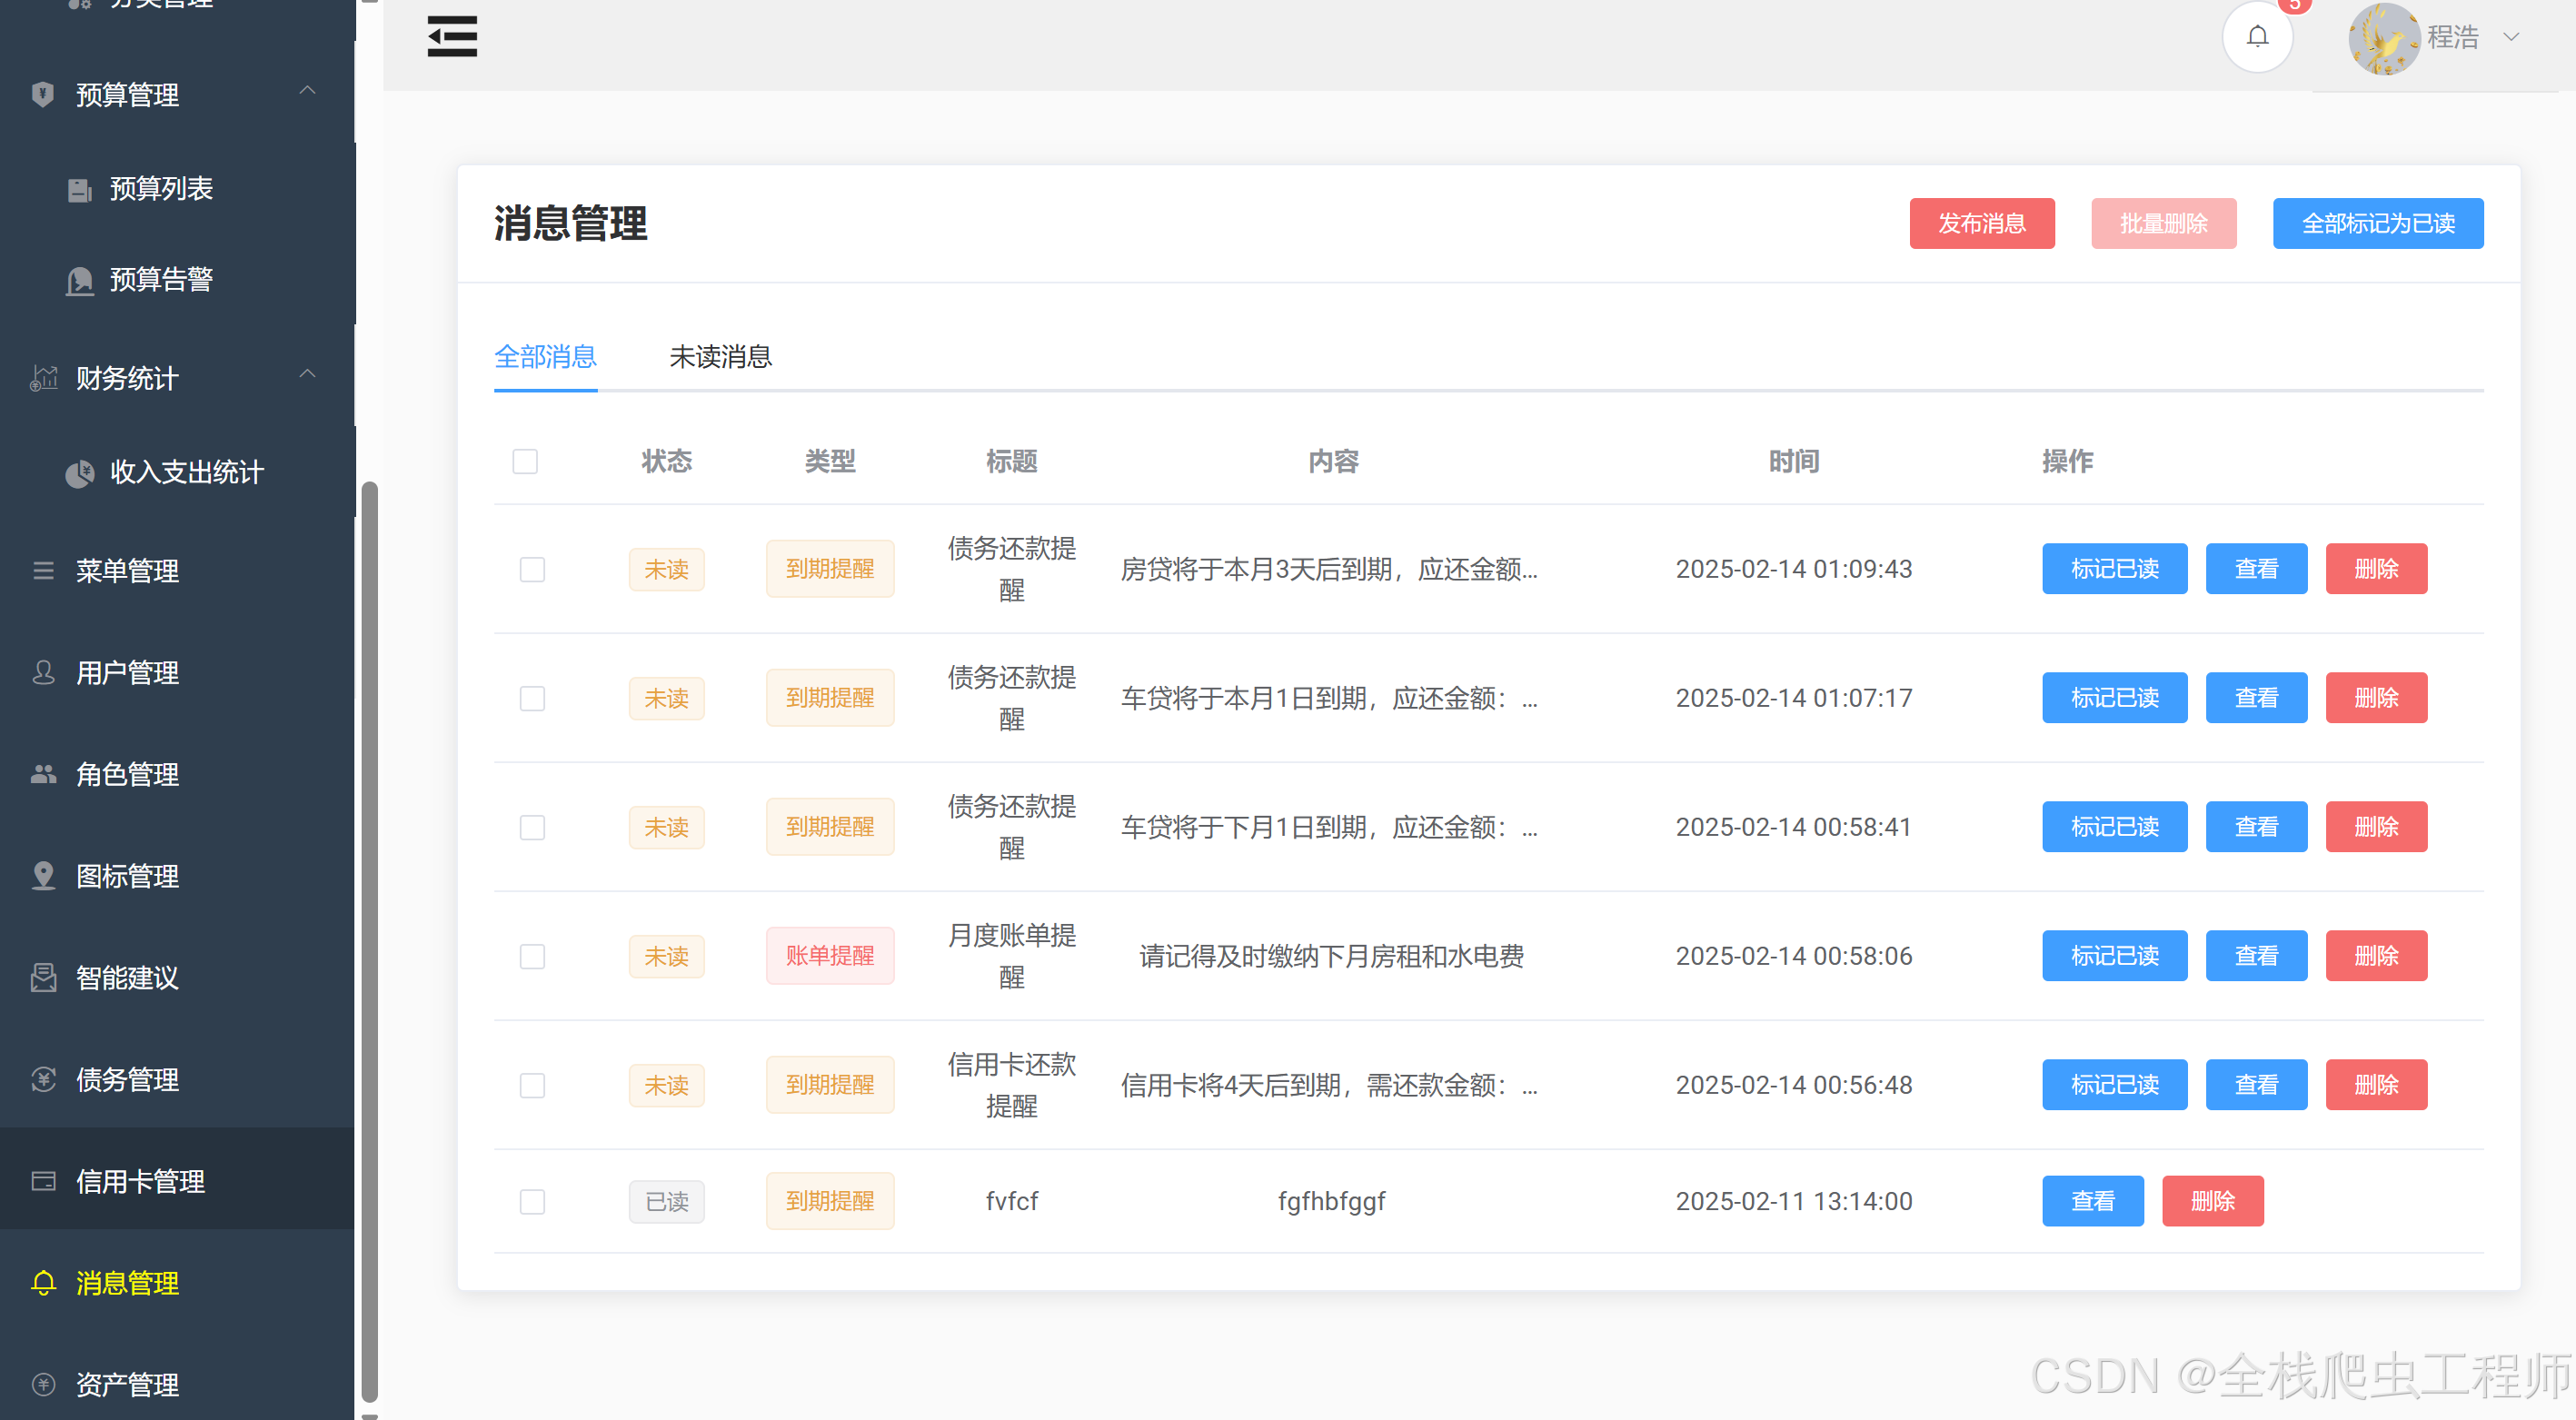Click the 收入支出统计 pie chart icon
The image size is (2576, 1420).
click(x=79, y=473)
